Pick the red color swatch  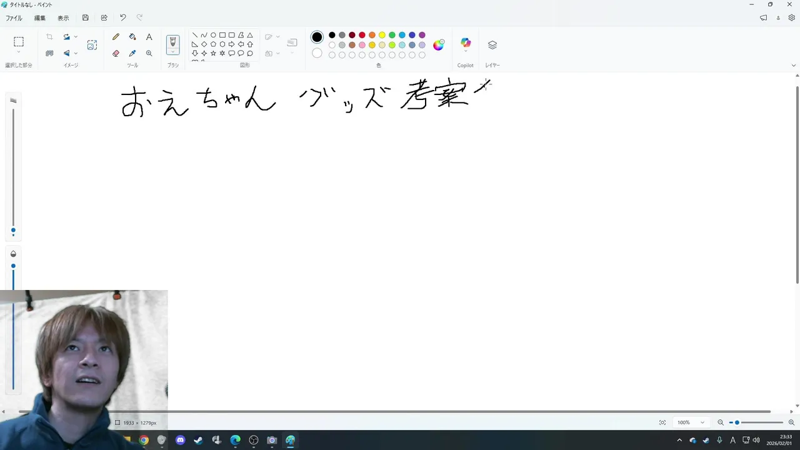[x=362, y=35]
